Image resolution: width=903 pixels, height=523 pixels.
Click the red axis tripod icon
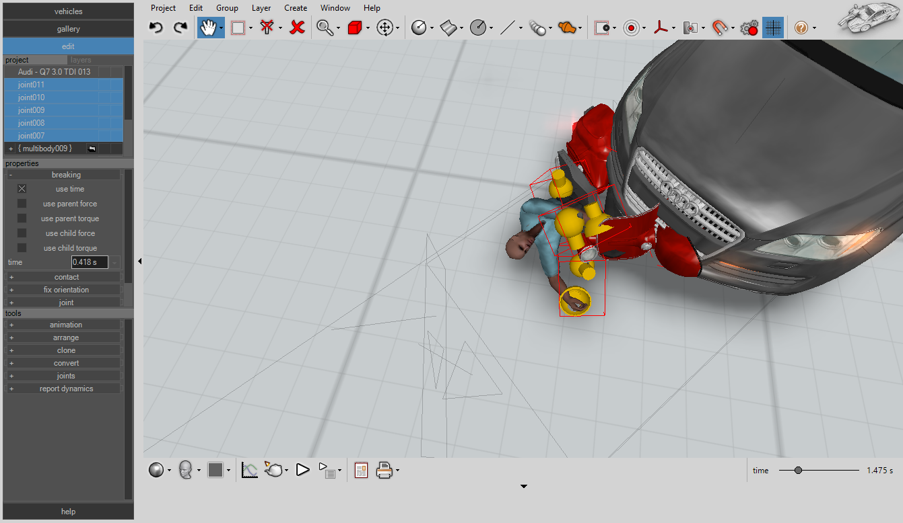tap(661, 28)
